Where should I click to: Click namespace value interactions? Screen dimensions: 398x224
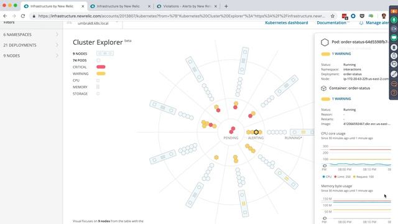pyautogui.click(x=352, y=69)
